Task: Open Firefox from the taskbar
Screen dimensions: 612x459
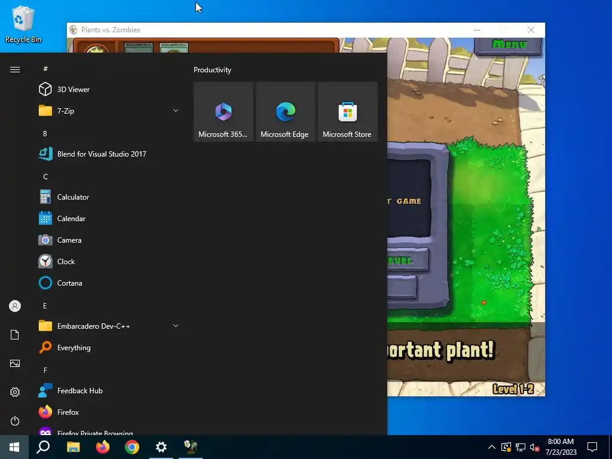Action: pyautogui.click(x=103, y=447)
